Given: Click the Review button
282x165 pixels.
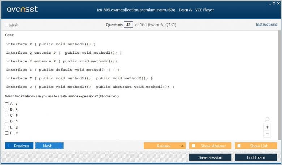Looking at the screenshot, I should tap(164, 146).
